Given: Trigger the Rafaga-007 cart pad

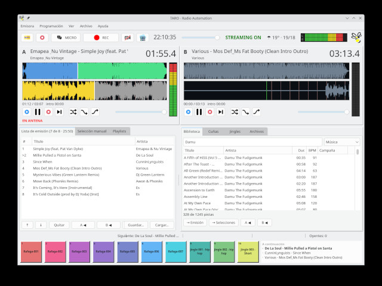Looking at the screenshot, I should click(x=175, y=251).
